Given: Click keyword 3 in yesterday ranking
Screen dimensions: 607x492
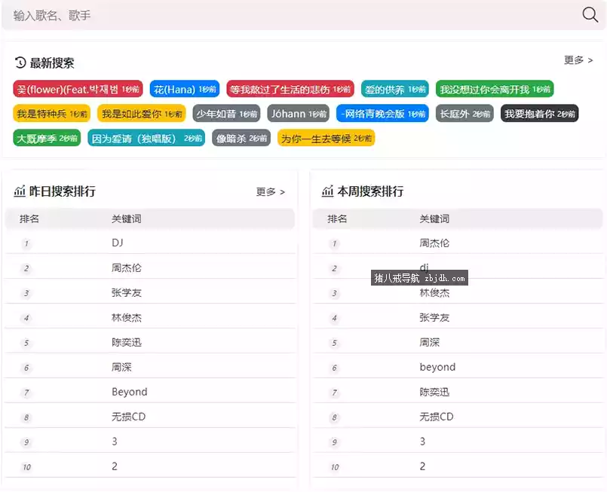Looking at the screenshot, I should 115,442.
